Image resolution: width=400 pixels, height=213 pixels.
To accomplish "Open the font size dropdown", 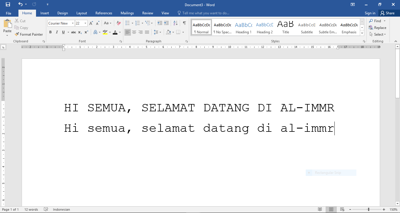I will (85, 23).
